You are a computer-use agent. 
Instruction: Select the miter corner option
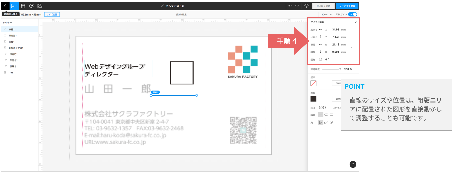[321, 123]
